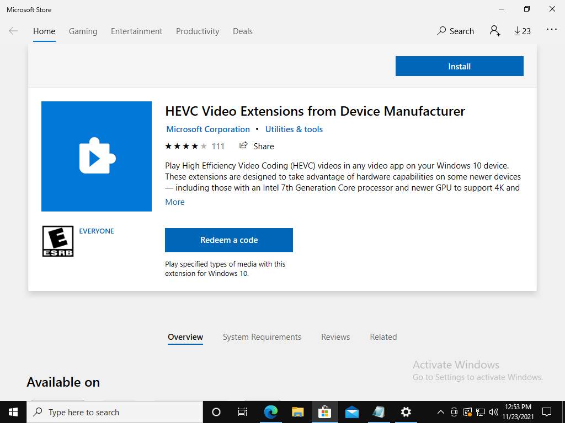Switch to the Productivity tab
Viewport: 565px width, 423px height.
coord(198,31)
